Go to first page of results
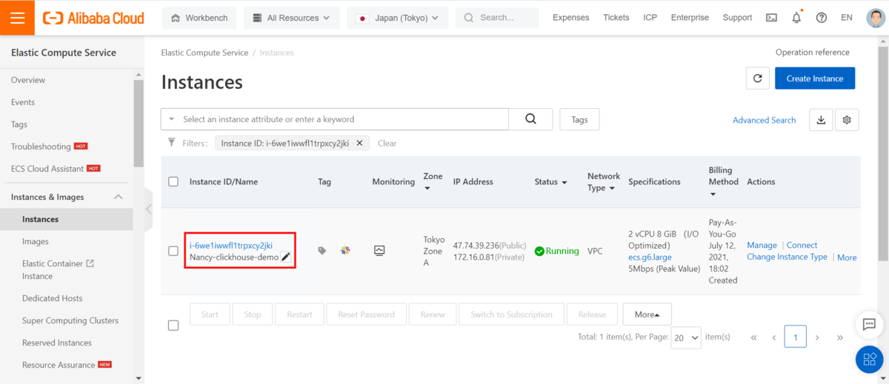 [753, 337]
